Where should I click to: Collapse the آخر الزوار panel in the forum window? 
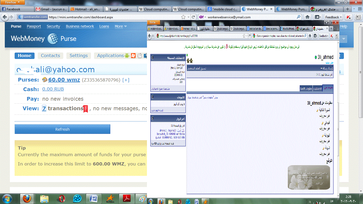(x=153, y=118)
